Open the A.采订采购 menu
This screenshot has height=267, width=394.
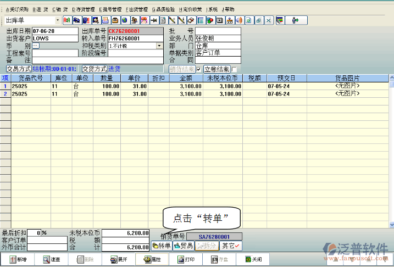16,9
